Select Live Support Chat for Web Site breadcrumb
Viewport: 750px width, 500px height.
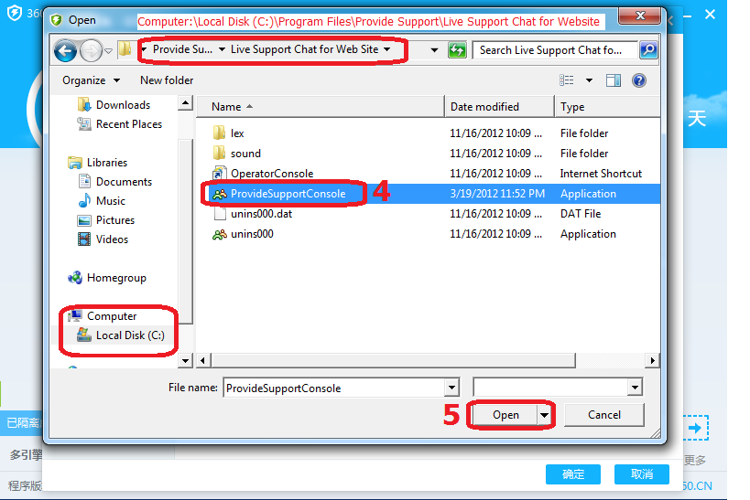[x=304, y=49]
